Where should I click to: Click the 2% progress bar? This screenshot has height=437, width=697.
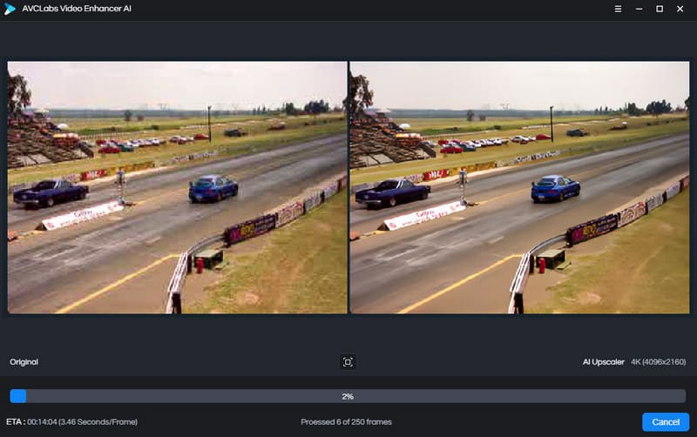pos(348,396)
